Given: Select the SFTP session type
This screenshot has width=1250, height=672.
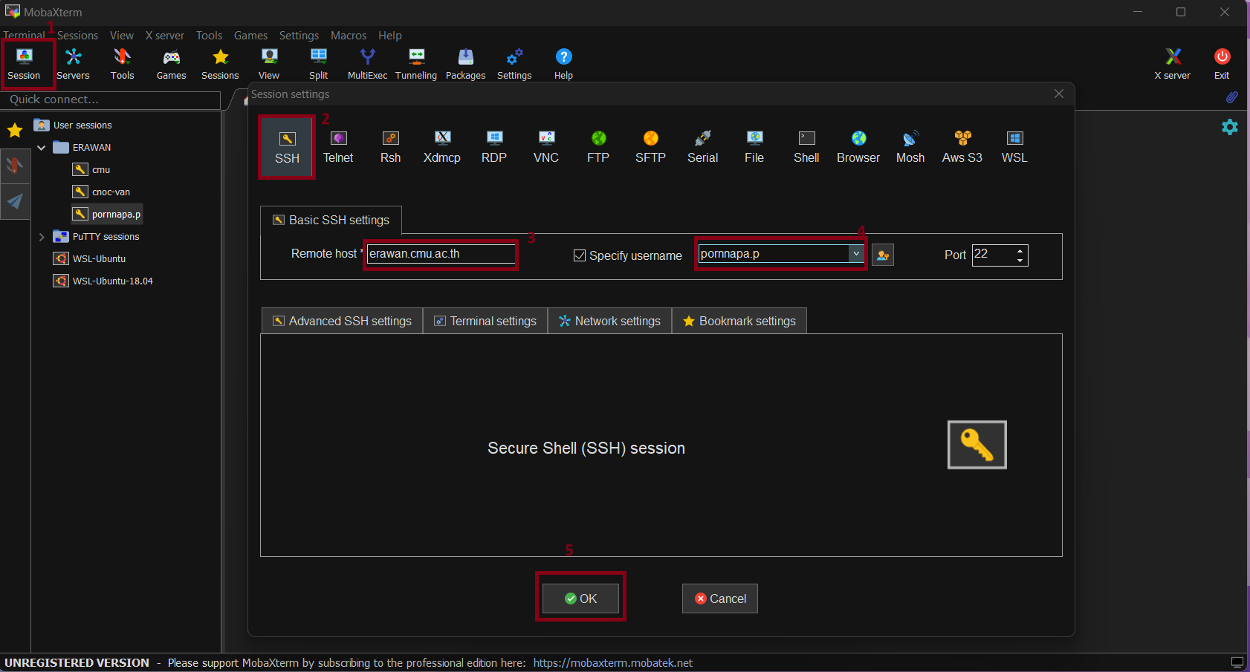Looking at the screenshot, I should pos(650,147).
